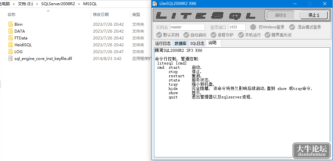
Task: Select the Binn folder name
Action: (18, 24)
